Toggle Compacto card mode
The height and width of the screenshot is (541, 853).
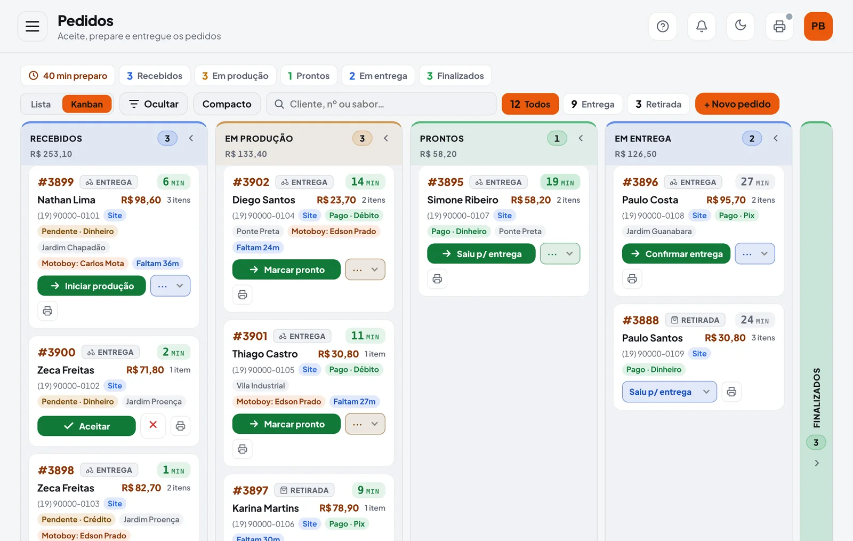point(227,104)
